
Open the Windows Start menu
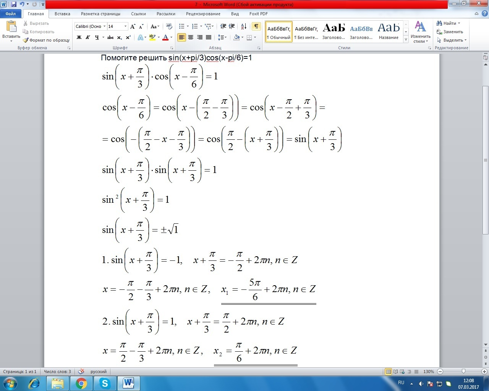10,383
